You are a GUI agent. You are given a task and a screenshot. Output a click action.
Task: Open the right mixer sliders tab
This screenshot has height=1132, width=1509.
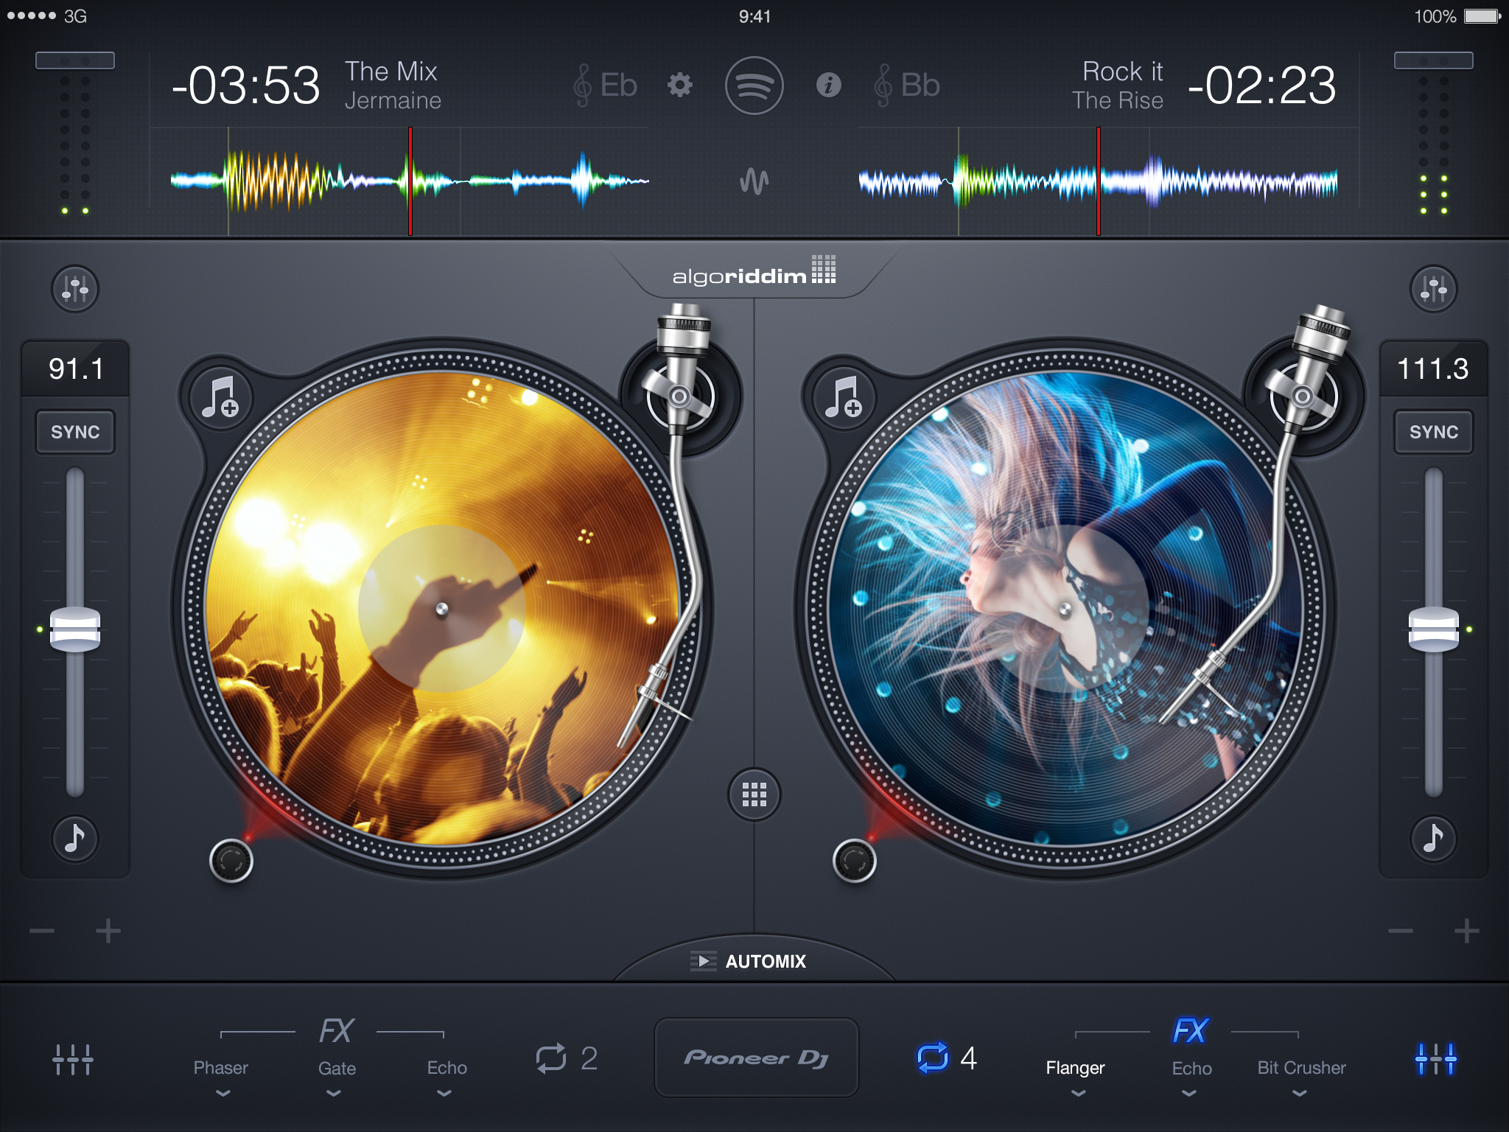[1435, 1059]
